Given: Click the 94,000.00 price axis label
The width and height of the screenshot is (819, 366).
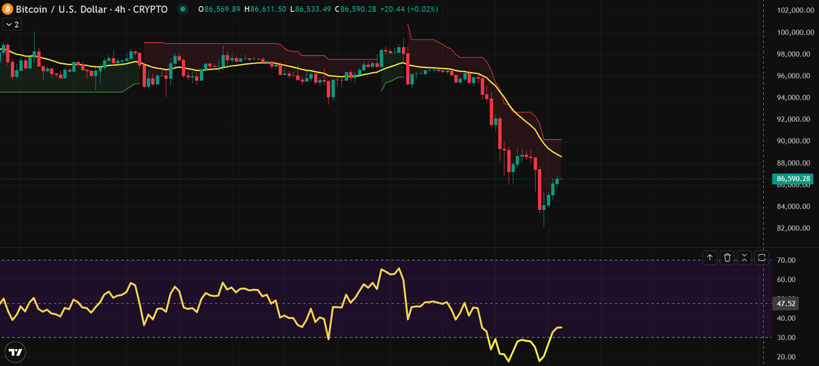Looking at the screenshot, I should [x=795, y=98].
